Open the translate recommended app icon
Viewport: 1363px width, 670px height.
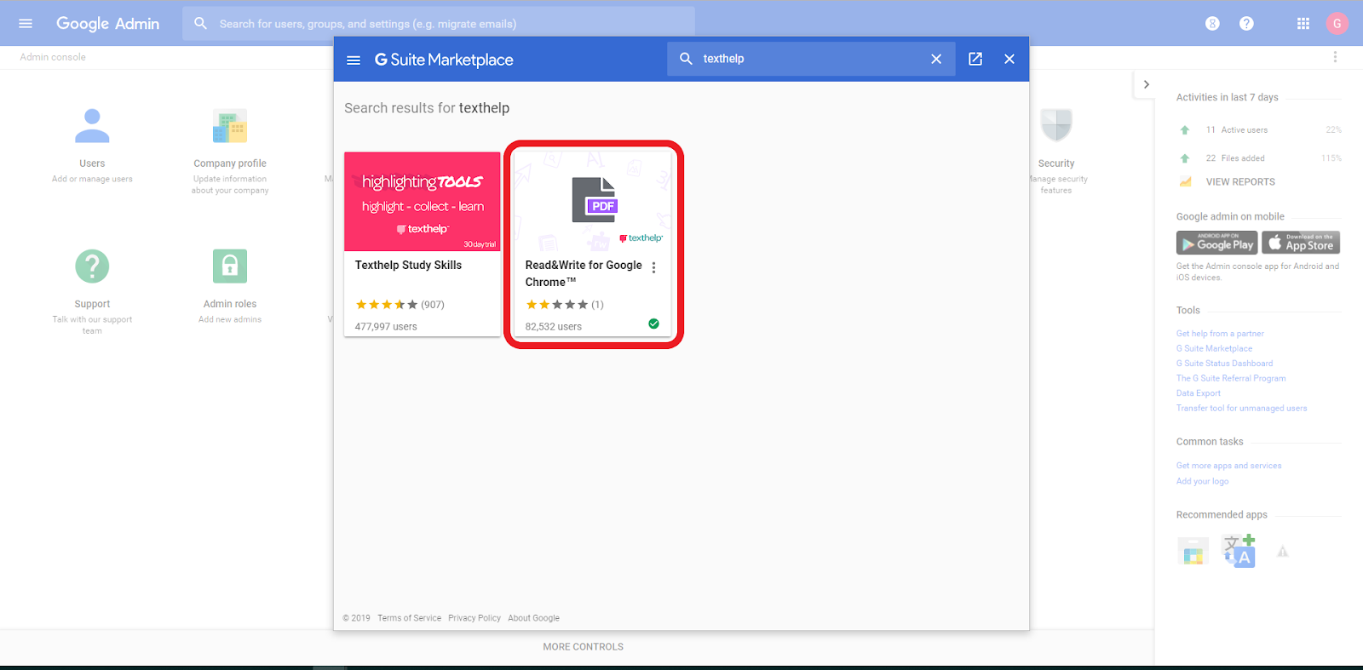[x=1239, y=551]
